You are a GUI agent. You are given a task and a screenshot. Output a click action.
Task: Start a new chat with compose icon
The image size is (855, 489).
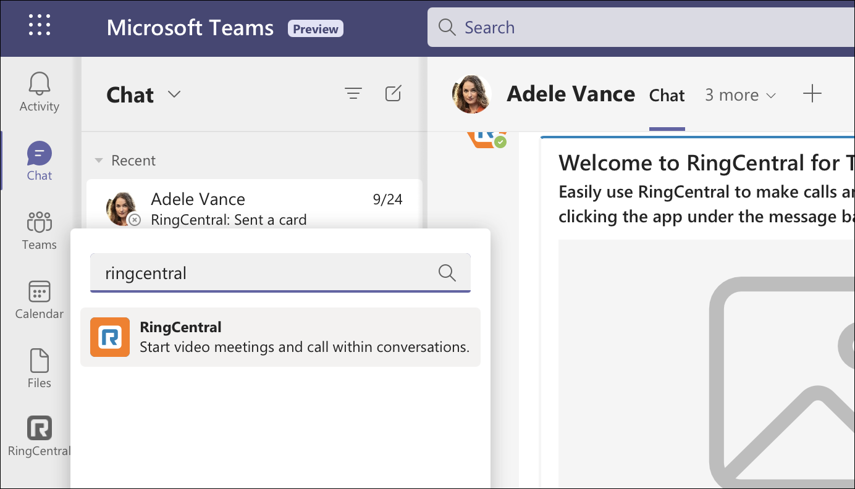[x=393, y=94]
